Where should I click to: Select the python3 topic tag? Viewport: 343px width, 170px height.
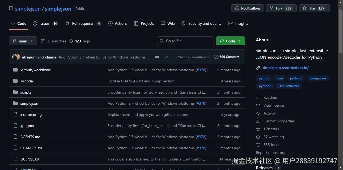pyautogui.click(x=296, y=78)
